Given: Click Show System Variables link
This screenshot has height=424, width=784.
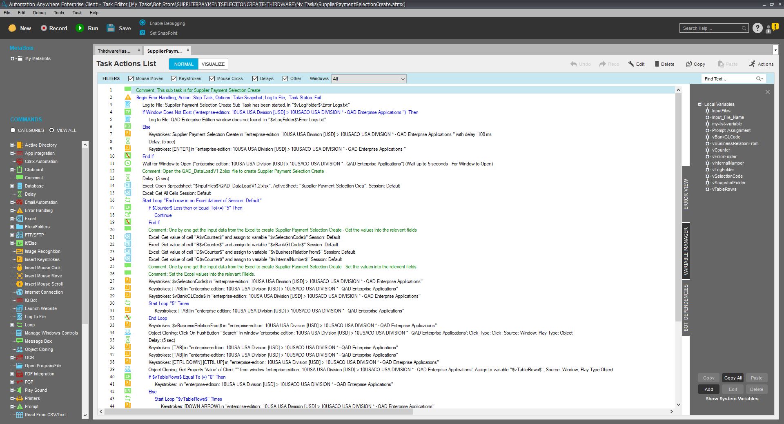Looking at the screenshot, I should point(732,399).
